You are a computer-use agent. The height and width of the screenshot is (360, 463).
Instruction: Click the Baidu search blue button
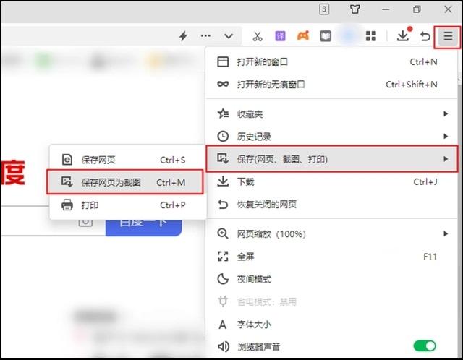[143, 228]
